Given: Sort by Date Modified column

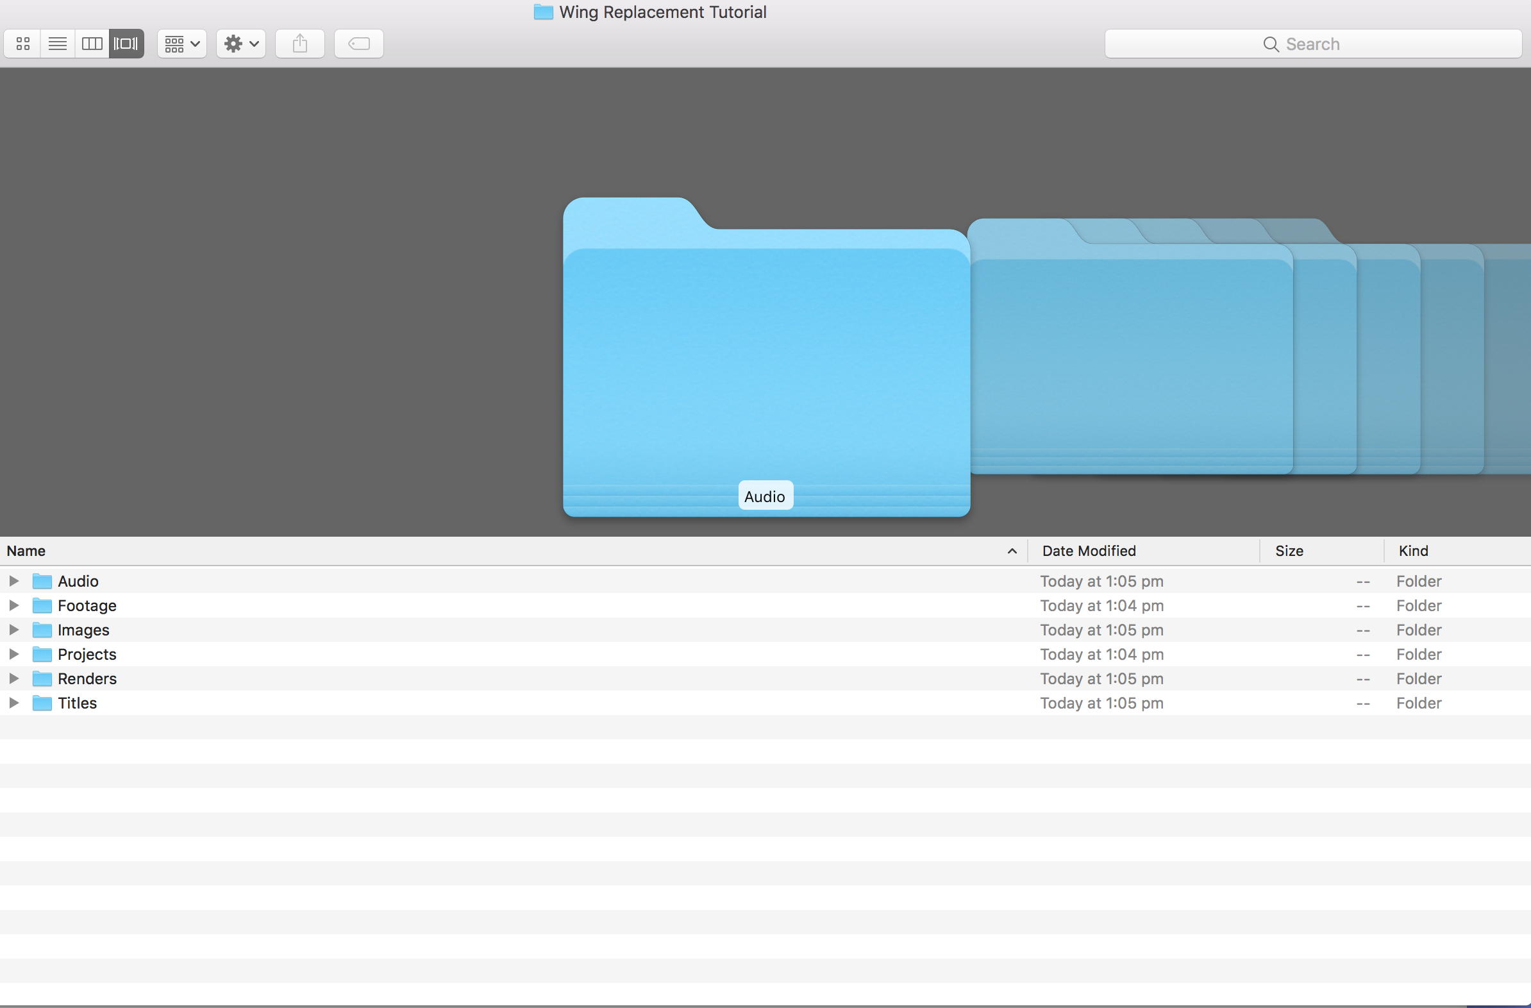Looking at the screenshot, I should click(1089, 551).
